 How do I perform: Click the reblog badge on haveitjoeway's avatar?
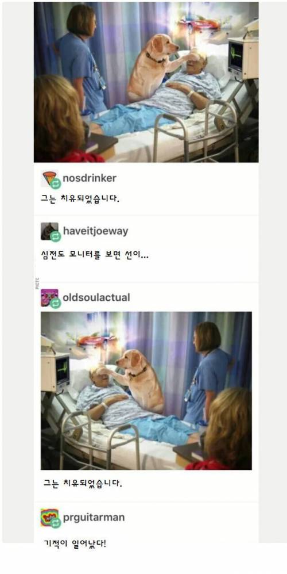tap(56, 236)
